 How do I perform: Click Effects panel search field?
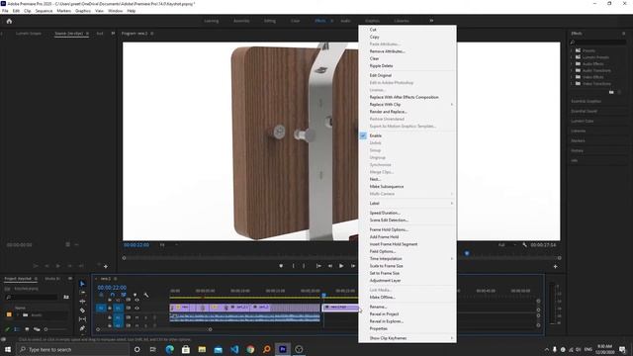tap(599, 42)
